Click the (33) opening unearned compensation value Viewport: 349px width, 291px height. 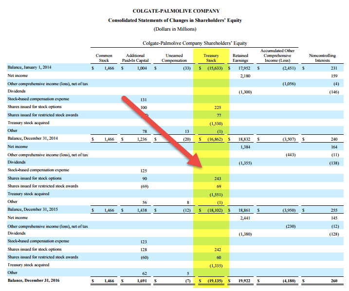pos(187,68)
